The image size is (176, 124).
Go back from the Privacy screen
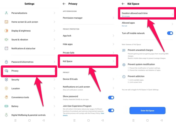pos(64,4)
